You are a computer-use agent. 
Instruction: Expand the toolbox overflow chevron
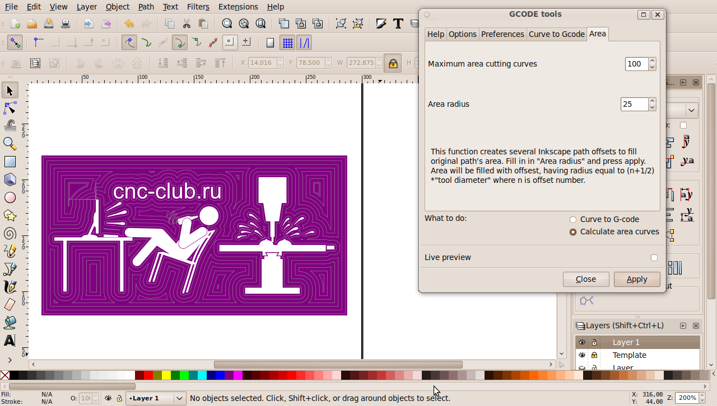[10, 360]
